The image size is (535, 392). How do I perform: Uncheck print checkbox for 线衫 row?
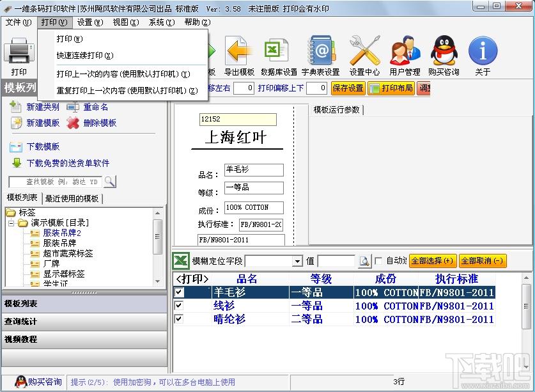(x=179, y=305)
